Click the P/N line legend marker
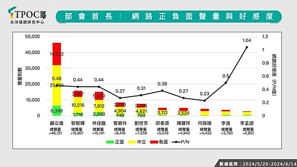 click(x=176, y=142)
